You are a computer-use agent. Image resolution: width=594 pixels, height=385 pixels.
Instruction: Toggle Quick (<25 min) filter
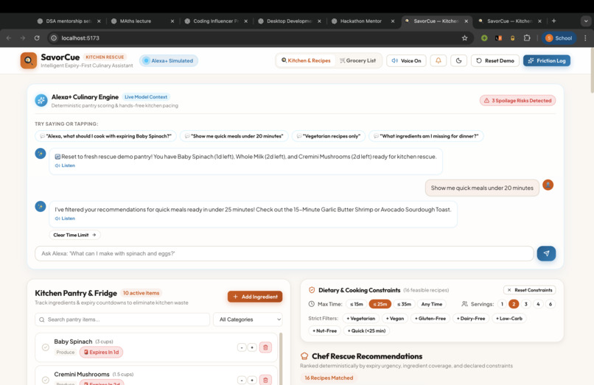coord(366,331)
